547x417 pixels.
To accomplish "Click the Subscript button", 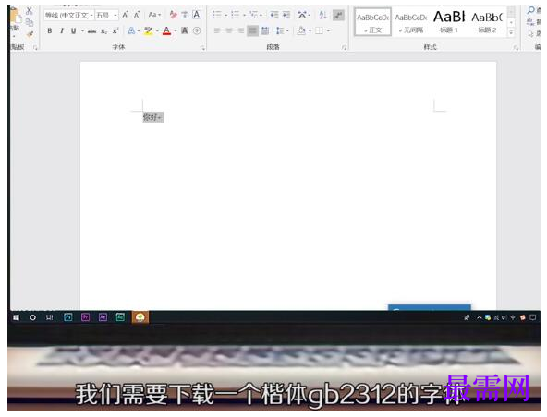I will tap(103, 31).
